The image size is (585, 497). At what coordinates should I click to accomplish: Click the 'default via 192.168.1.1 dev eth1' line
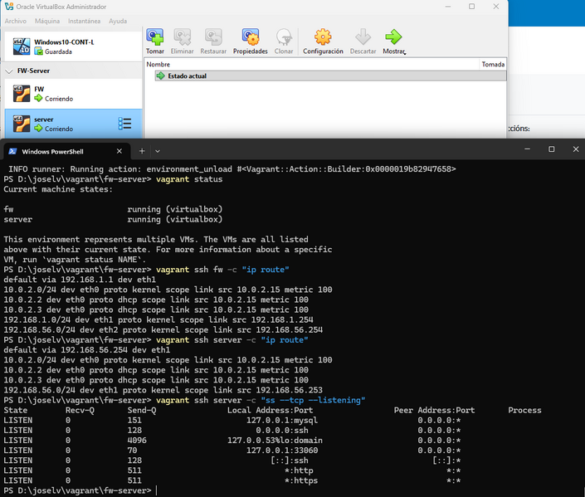[80, 280]
